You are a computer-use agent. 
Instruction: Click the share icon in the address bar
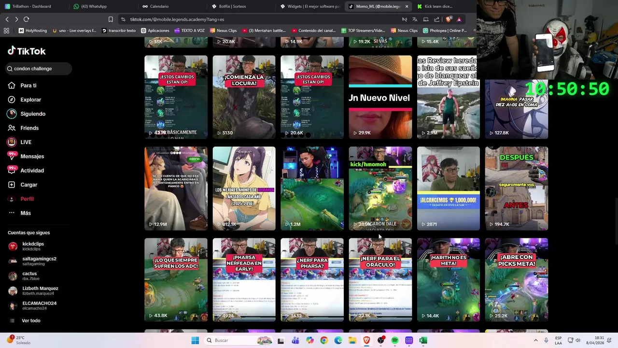pyautogui.click(x=436, y=19)
